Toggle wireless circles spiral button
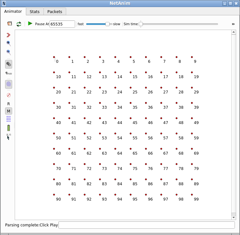This screenshot has height=235, width=240. point(9,84)
